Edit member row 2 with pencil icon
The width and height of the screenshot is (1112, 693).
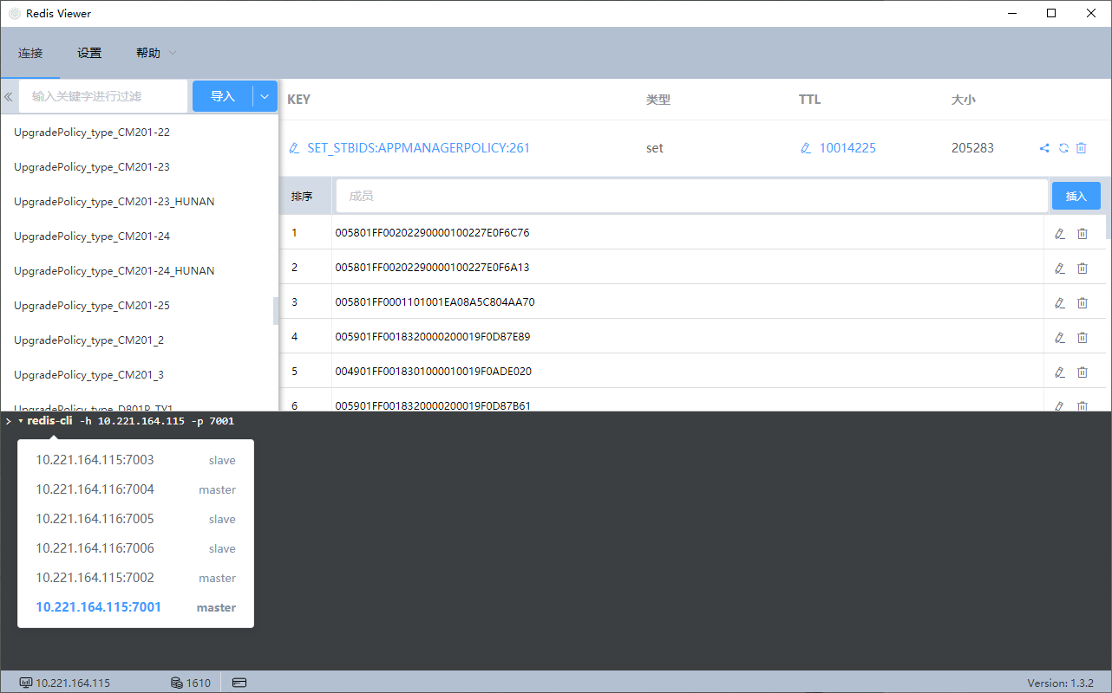(x=1059, y=268)
